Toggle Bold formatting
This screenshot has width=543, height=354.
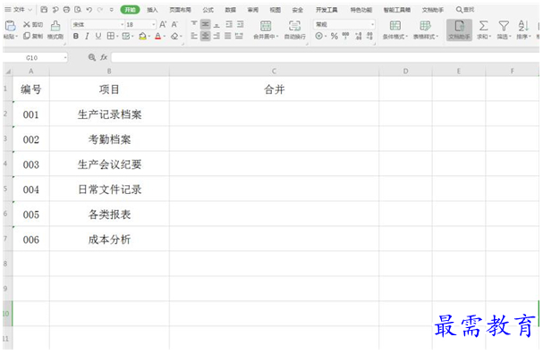click(76, 36)
